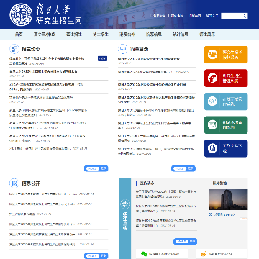
Task: Click the 信息公开 section icon
Action: [14, 183]
